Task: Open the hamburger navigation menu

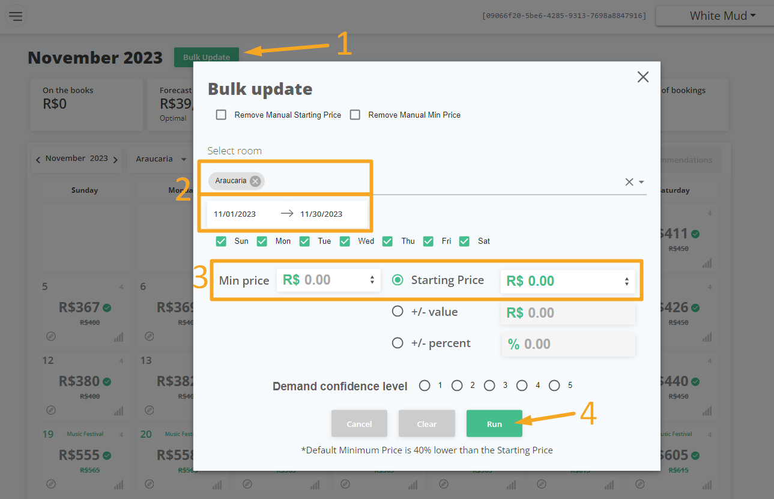Action: click(x=15, y=16)
